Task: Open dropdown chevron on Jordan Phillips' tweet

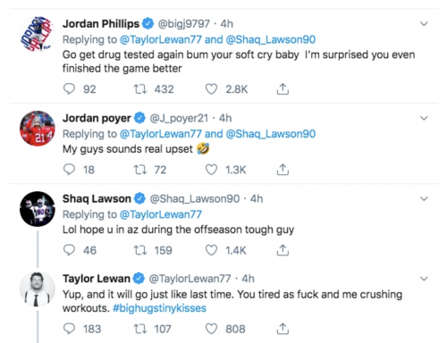Action: 424,24
